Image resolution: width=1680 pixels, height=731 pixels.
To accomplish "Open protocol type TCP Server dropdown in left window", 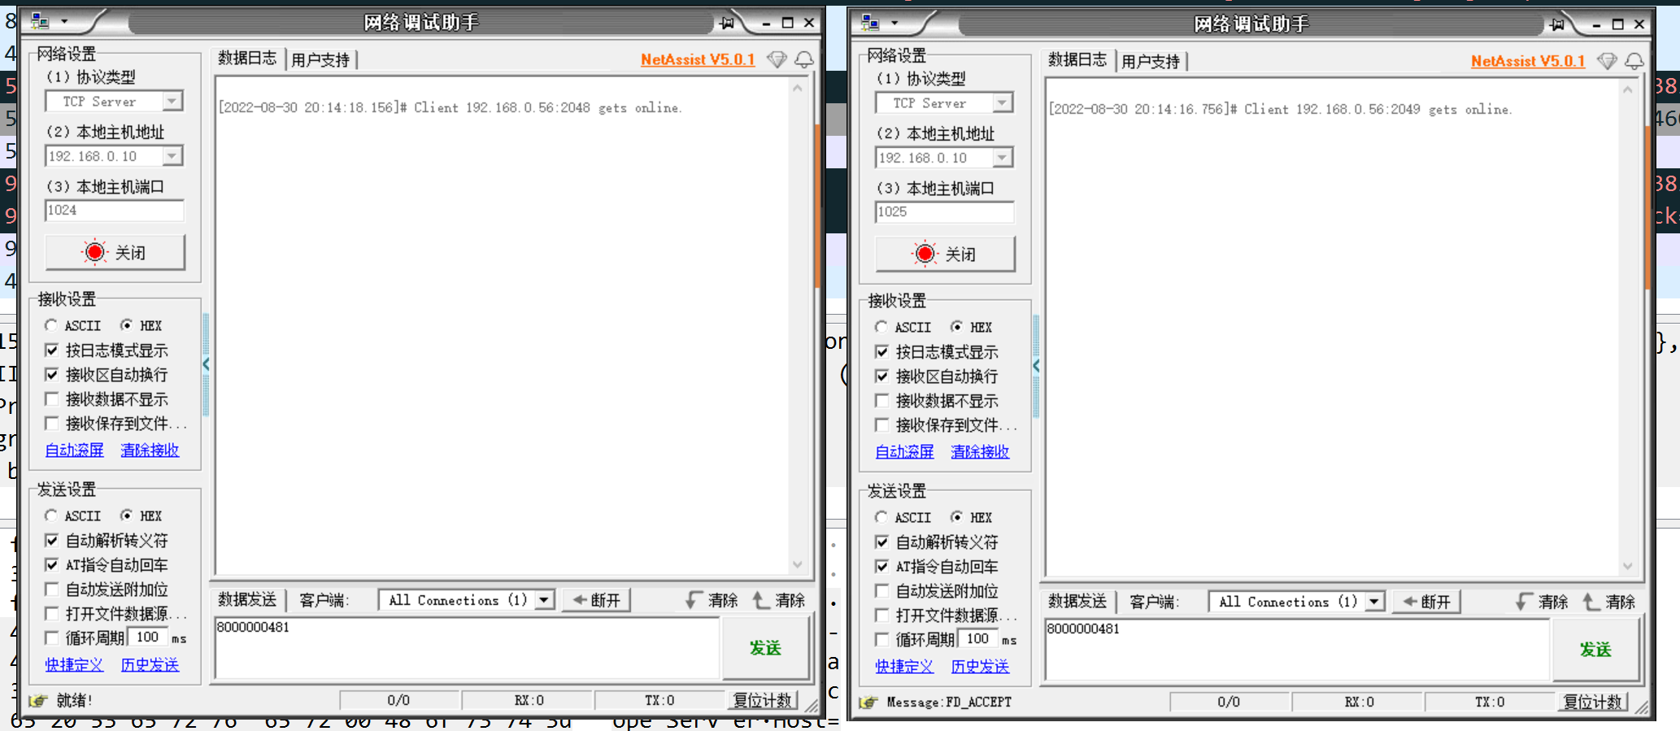I will point(172,102).
